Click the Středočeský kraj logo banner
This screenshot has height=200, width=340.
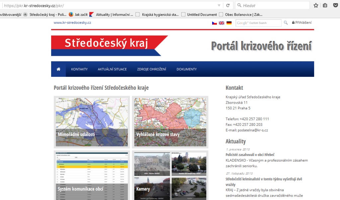[x=110, y=46]
